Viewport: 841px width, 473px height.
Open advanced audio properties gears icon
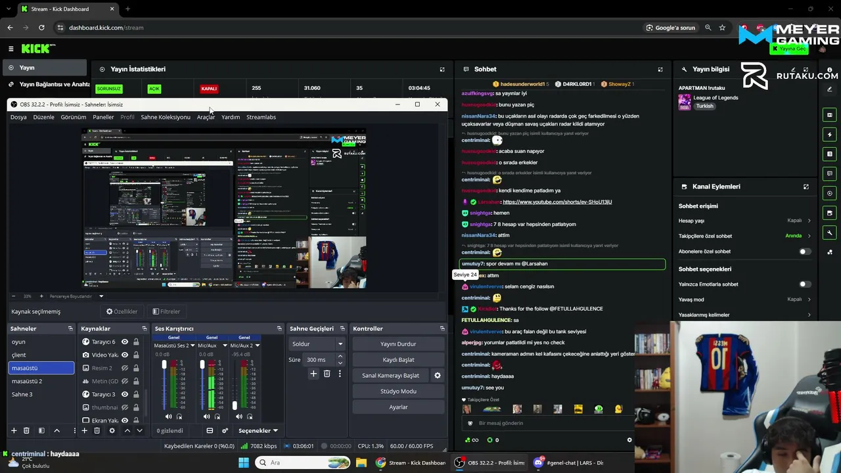coord(225,430)
